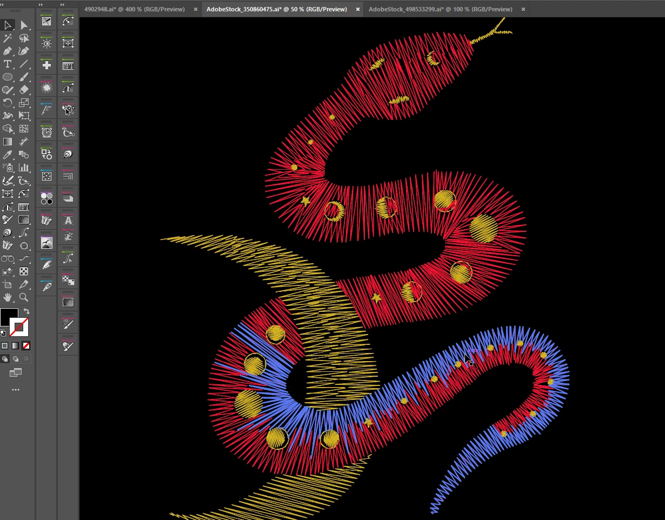The image size is (665, 520).
Task: Enable Draw Behind mode
Action: pos(16,358)
